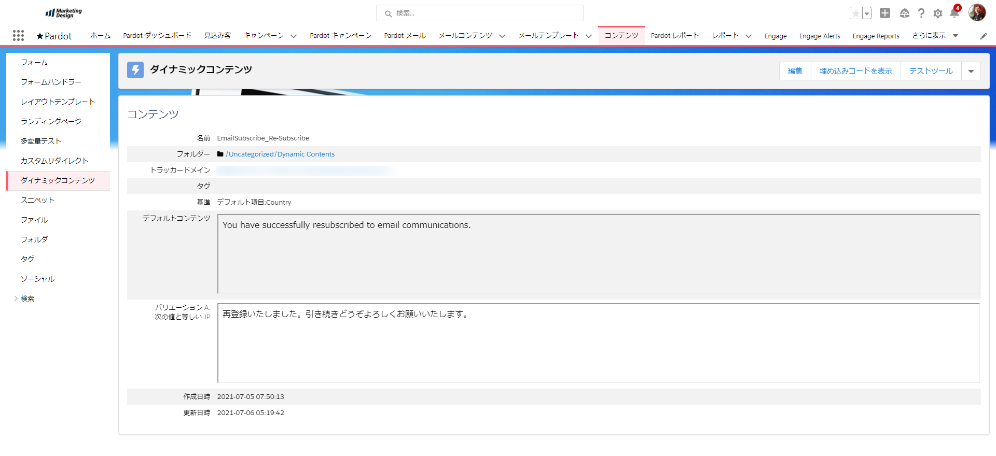Open the App Launcher grid icon
The width and height of the screenshot is (996, 456).
(18, 35)
